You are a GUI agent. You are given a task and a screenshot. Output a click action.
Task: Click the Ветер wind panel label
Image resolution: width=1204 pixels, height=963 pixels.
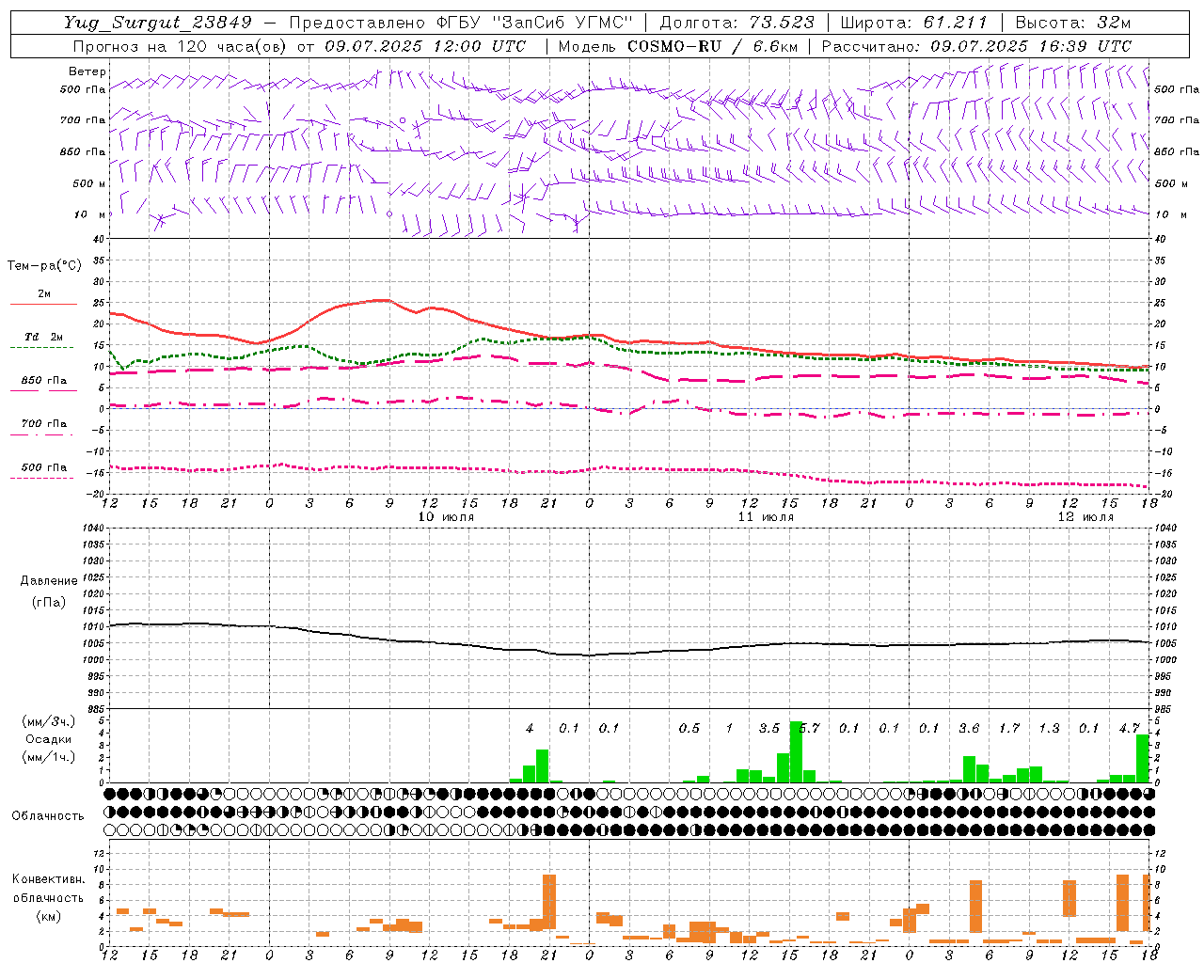pyautogui.click(x=87, y=71)
